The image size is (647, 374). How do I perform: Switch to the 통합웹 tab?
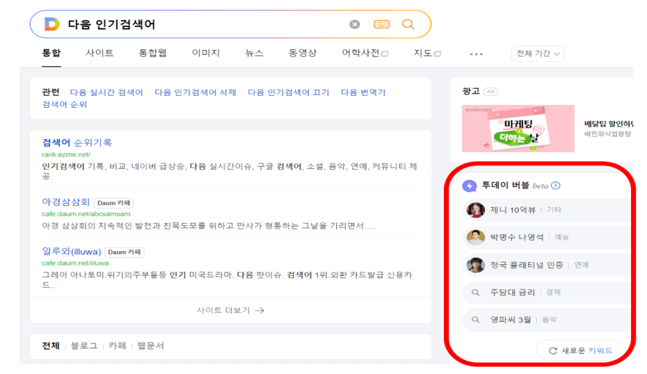click(x=152, y=54)
